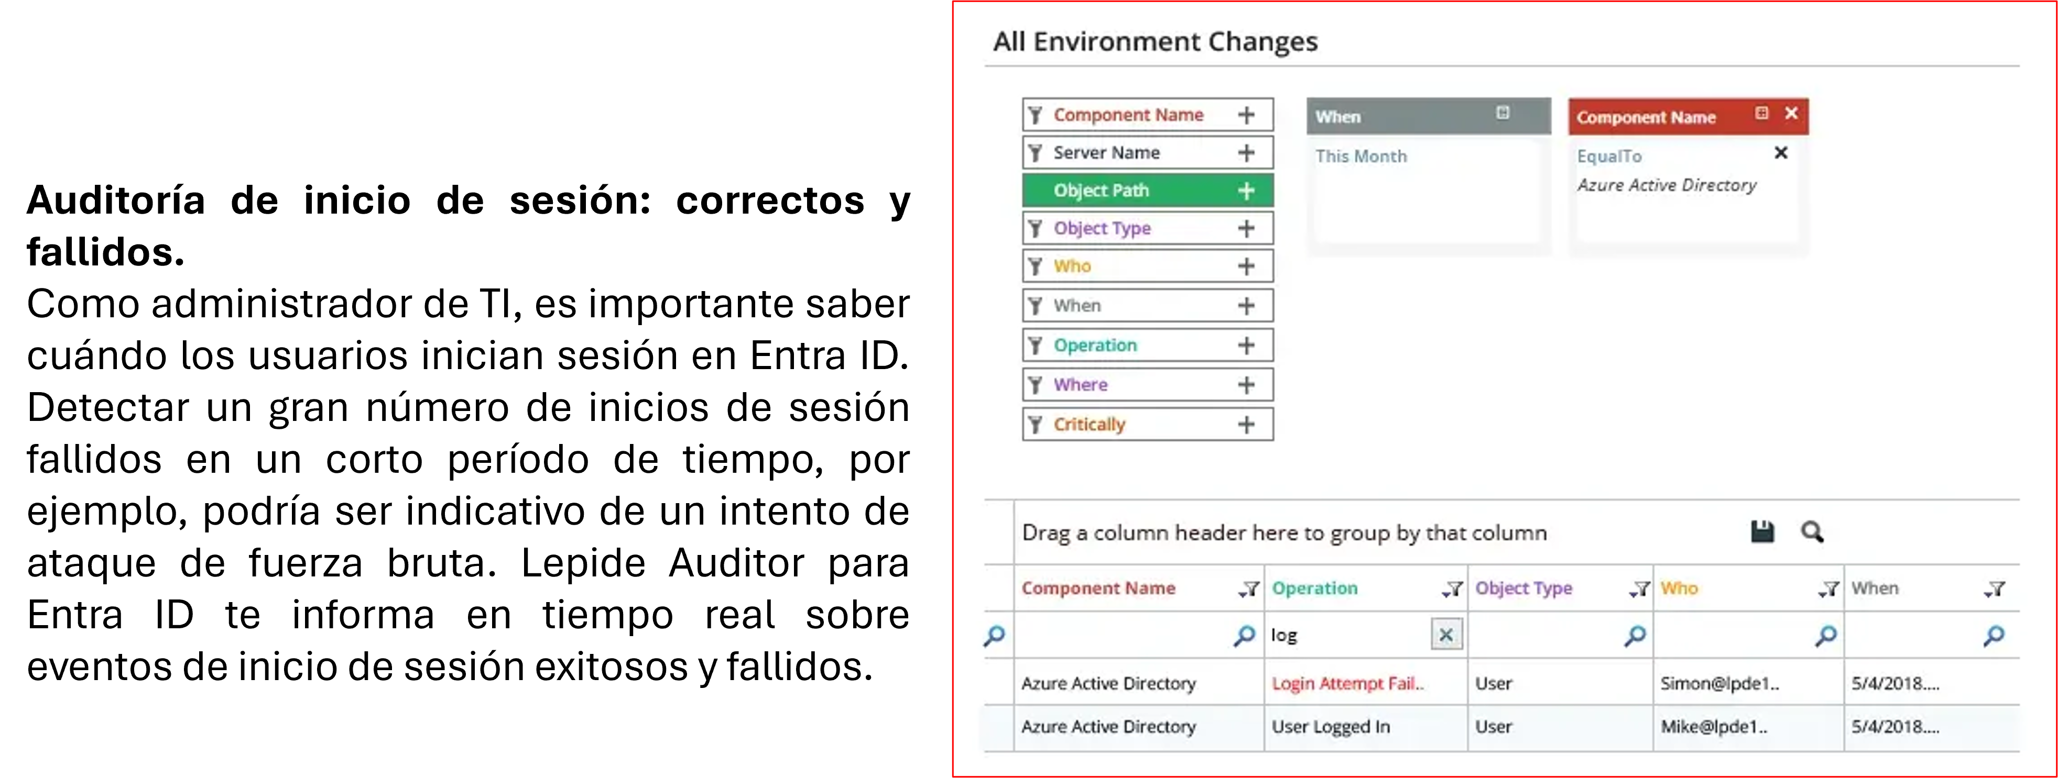The width and height of the screenshot is (2058, 778).
Task: Sort by the Operation column header
Action: click(x=1314, y=588)
